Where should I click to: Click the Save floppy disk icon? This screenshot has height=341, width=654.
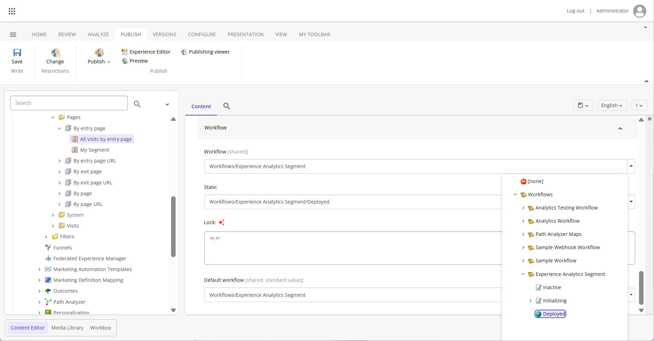click(x=17, y=53)
